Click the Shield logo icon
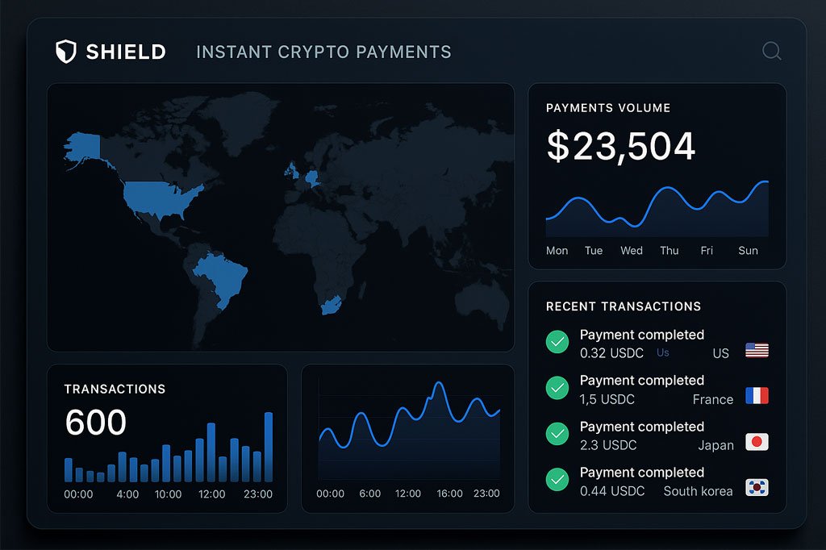The height and width of the screenshot is (550, 826). [x=65, y=52]
